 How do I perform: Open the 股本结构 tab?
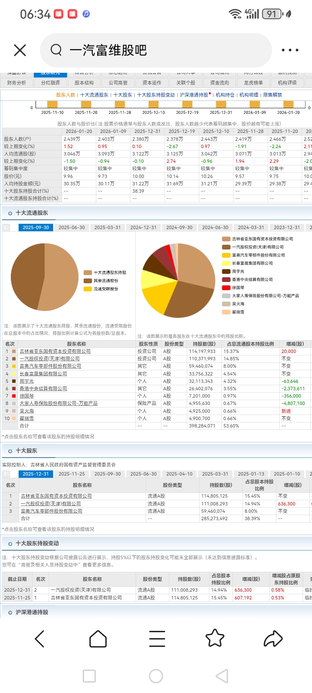84,83
